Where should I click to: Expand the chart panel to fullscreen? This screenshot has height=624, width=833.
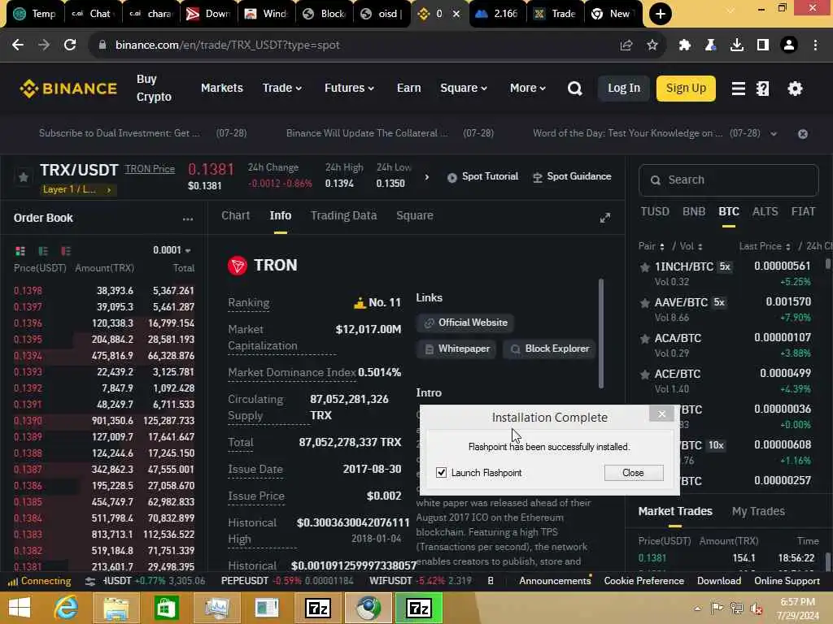tap(605, 218)
